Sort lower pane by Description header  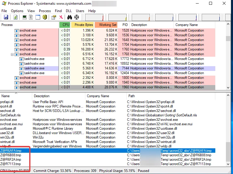pyautogui.click(x=58, y=96)
